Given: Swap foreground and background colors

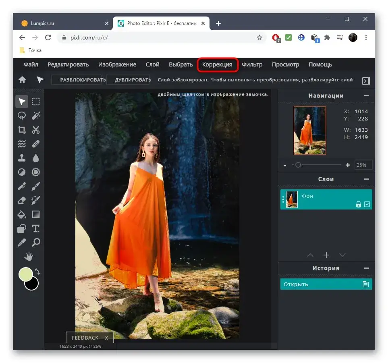Looking at the screenshot, I should tap(38, 272).
